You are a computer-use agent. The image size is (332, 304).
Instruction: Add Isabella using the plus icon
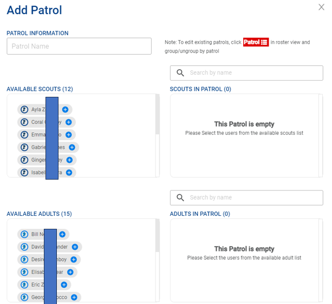pyautogui.click(x=69, y=173)
